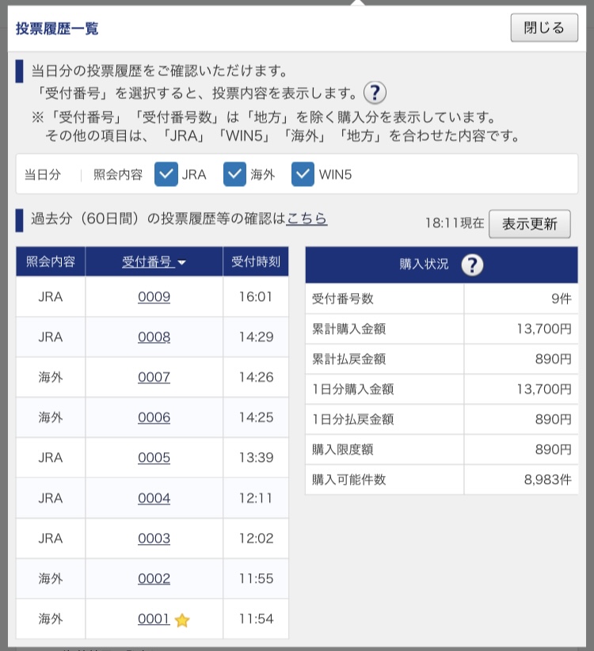Click the 表示更新 refresh button
594x651 pixels.
529,223
